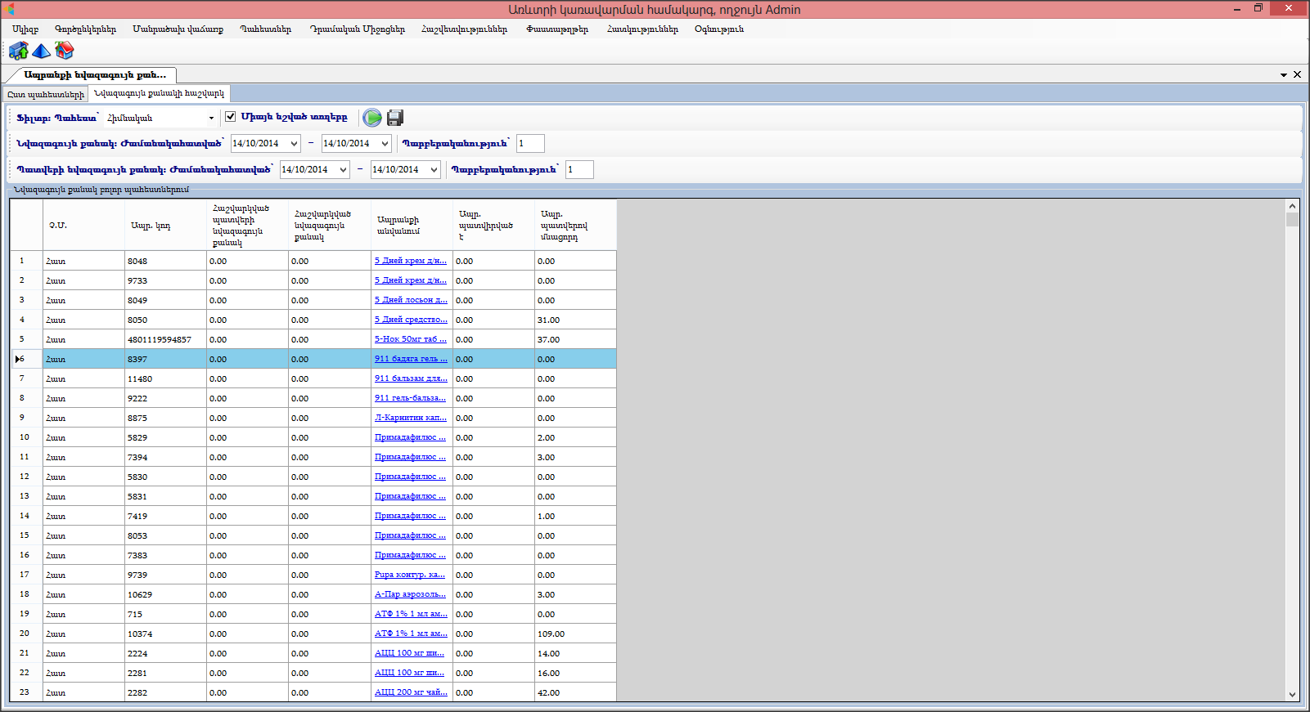Open product link '5 Дней лосьон' in row 3

coord(411,300)
